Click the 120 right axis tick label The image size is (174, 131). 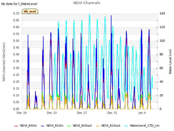[x=162, y=27]
